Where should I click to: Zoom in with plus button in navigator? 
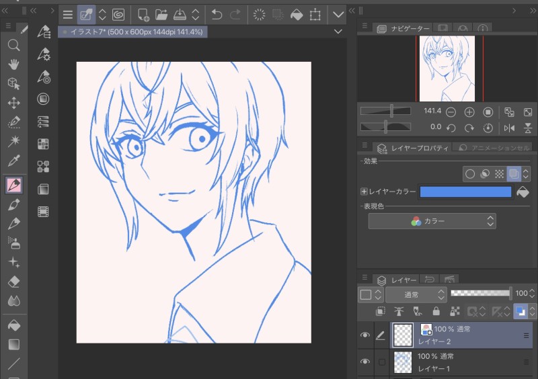pyautogui.click(x=469, y=112)
